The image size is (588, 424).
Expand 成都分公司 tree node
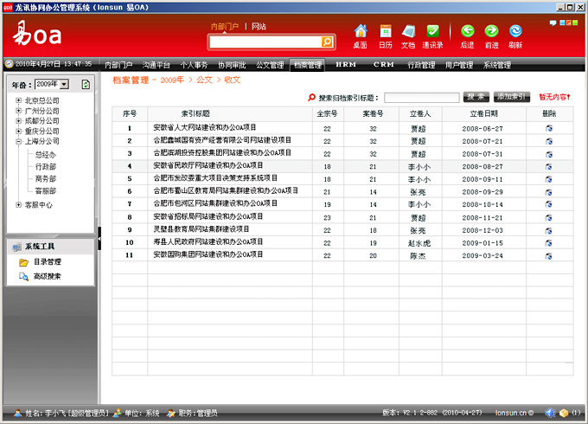(18, 121)
